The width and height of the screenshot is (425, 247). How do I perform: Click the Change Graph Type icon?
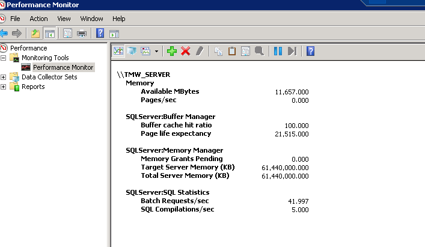point(145,51)
